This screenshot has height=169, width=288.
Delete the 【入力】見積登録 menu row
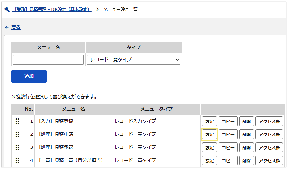(x=247, y=121)
